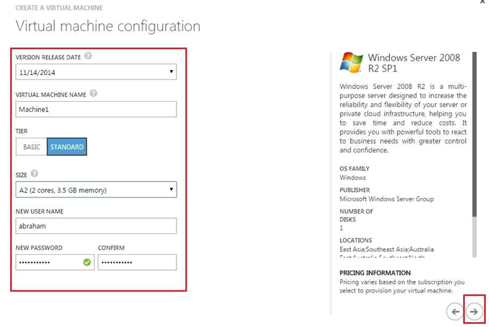Open the Version Release Date dropdown
This screenshot has width=489, height=327.
click(96, 72)
